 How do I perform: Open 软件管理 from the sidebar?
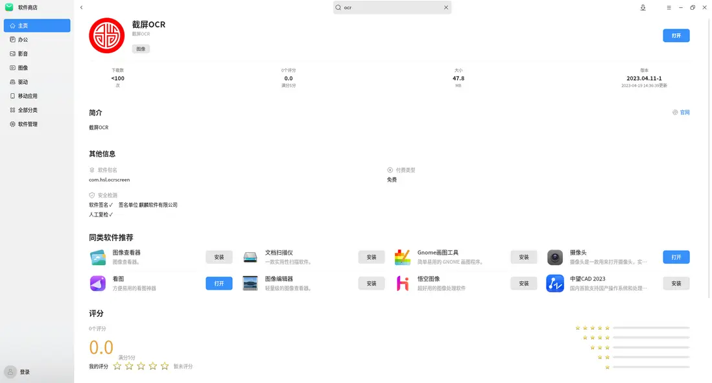(x=29, y=124)
